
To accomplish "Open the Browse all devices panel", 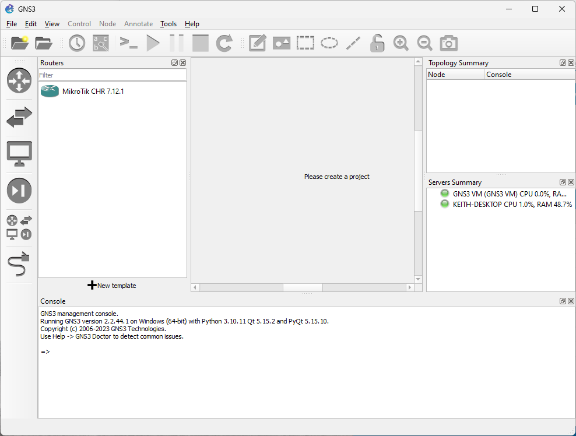I will pos(19,227).
